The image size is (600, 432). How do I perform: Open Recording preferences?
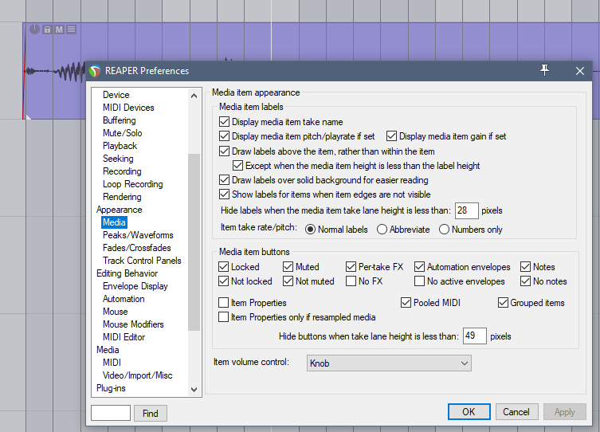point(122,171)
